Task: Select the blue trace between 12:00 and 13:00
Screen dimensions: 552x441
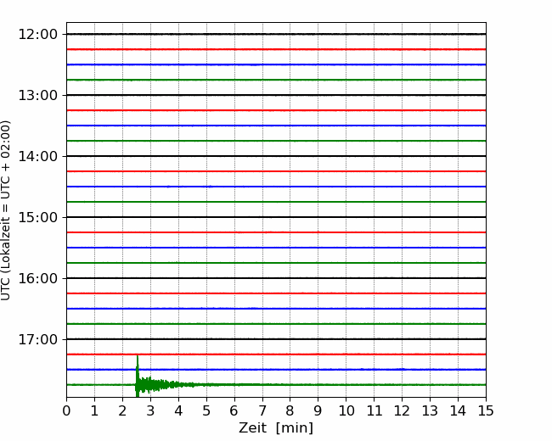Action: coord(276,64)
